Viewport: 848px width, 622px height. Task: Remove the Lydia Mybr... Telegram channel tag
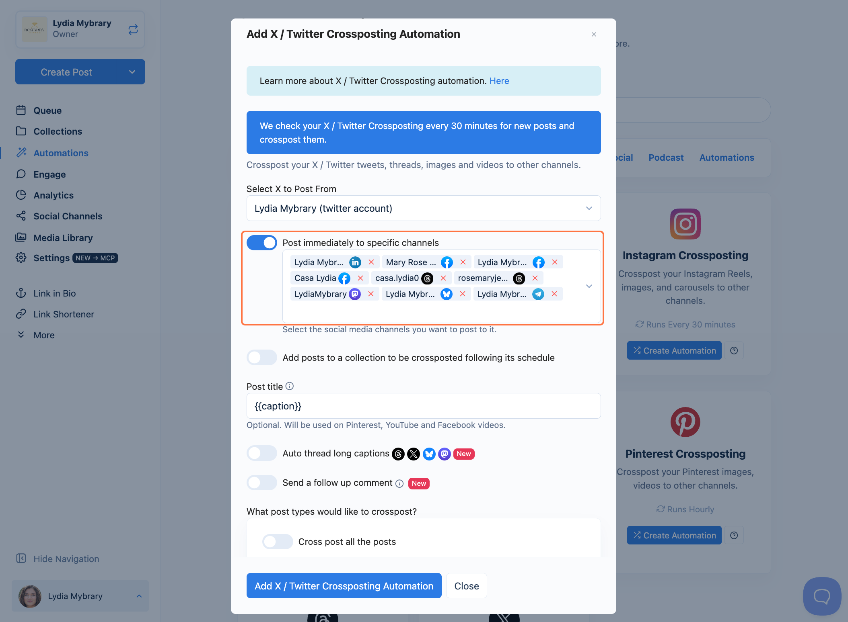click(x=554, y=294)
